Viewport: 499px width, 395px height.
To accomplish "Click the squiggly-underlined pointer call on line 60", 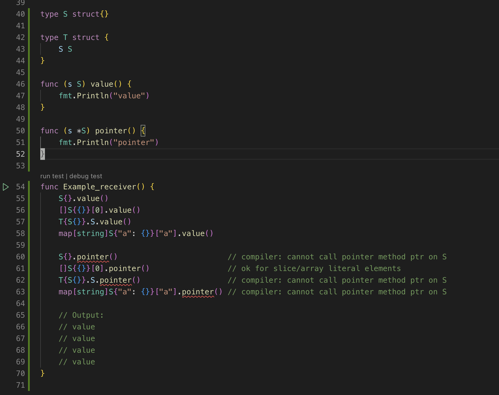I will 93,257.
